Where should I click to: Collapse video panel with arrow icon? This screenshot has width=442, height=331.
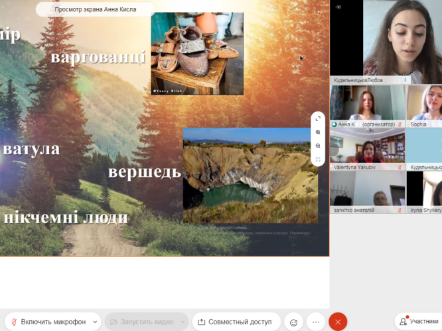pyautogui.click(x=338, y=7)
